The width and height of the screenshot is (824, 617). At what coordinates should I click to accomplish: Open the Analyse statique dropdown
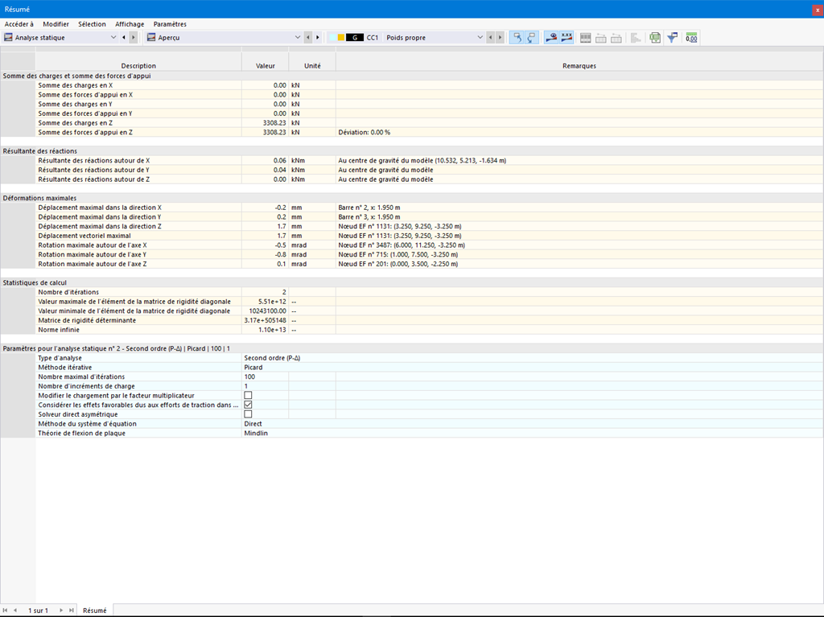[x=113, y=37]
